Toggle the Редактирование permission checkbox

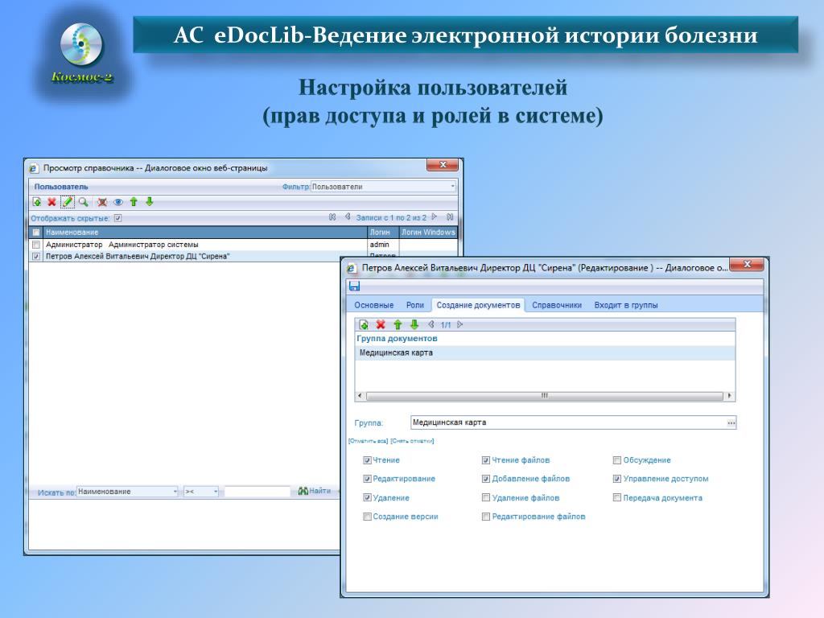(367, 479)
